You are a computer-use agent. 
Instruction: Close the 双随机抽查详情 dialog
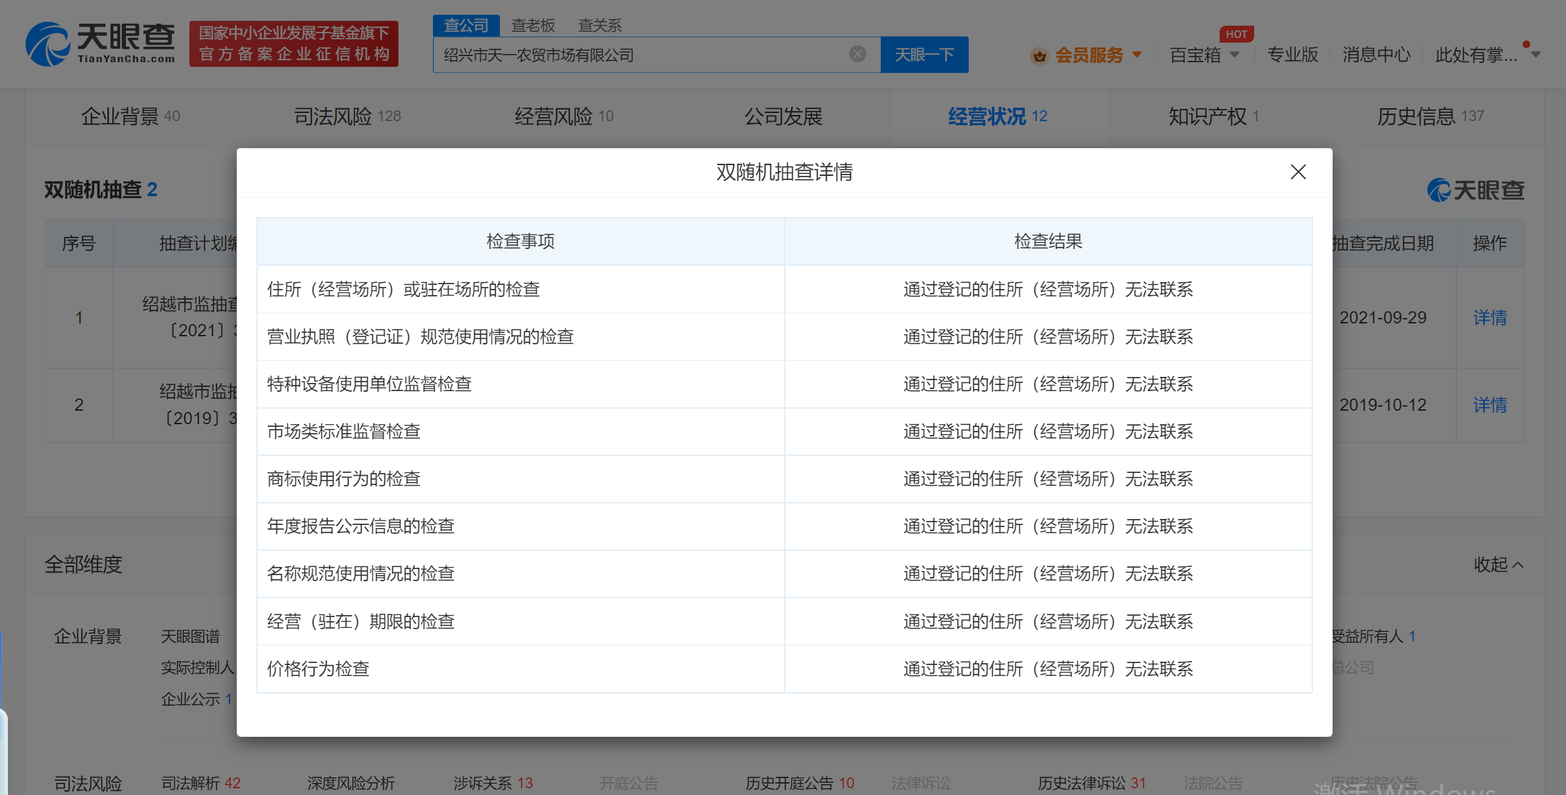[1297, 172]
